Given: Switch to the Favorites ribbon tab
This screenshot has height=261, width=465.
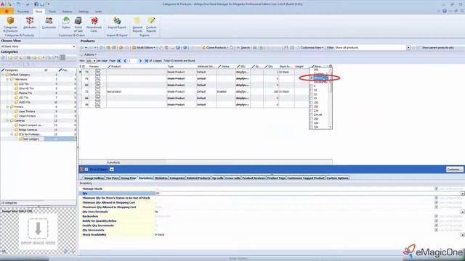Looking at the screenshot, I should coord(23,12).
